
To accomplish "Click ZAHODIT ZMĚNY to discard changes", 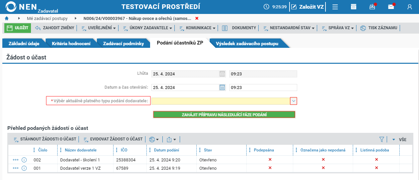I will [55, 28].
